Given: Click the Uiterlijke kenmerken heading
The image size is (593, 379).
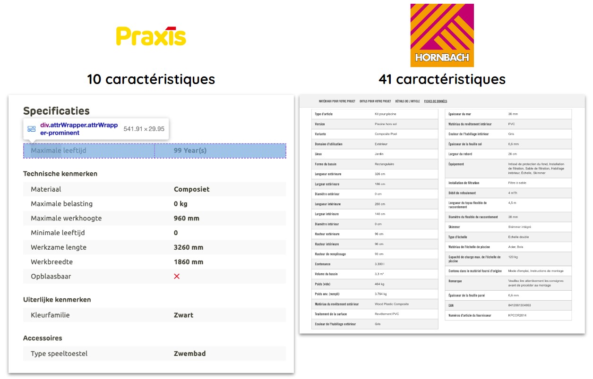Looking at the screenshot, I should [x=57, y=300].
